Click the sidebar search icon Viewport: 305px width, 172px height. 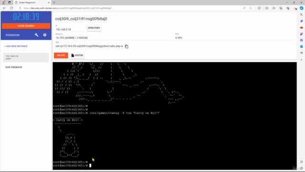point(301,15)
